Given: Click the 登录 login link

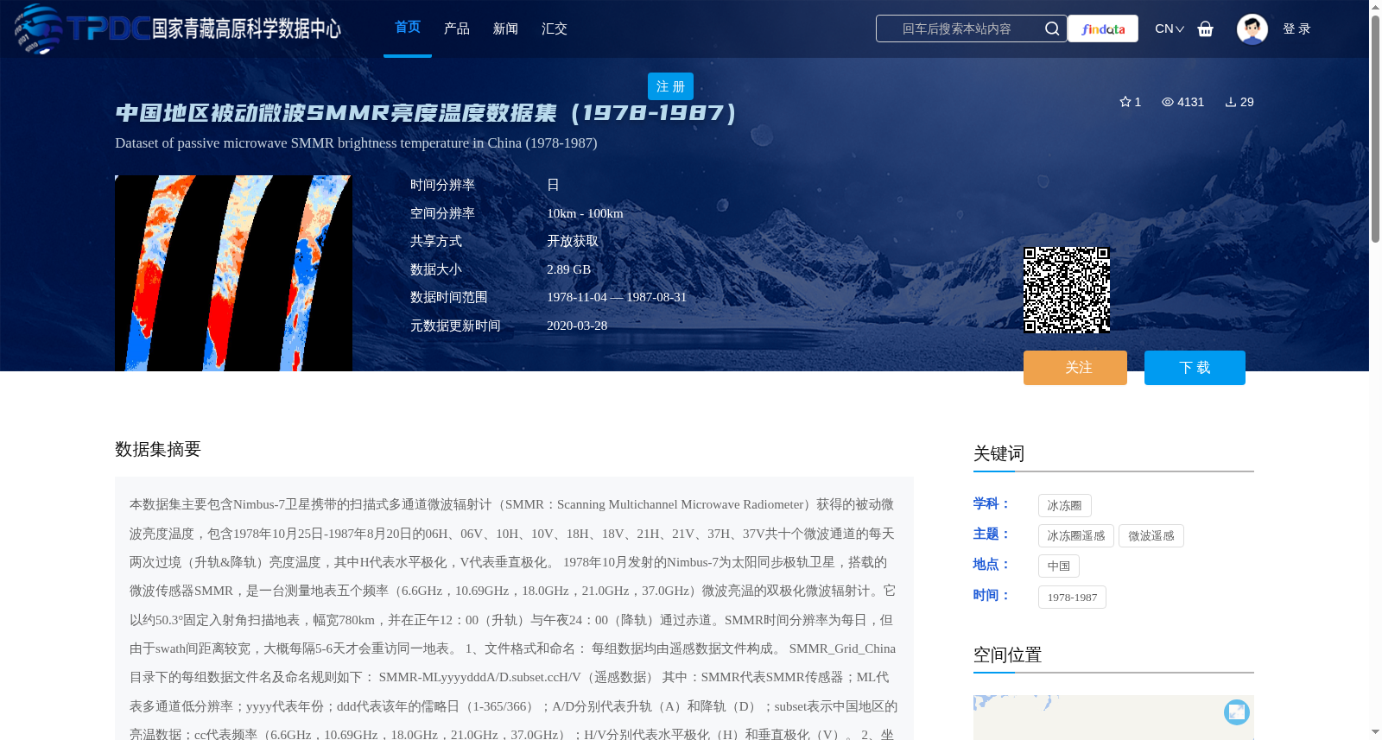Looking at the screenshot, I should pos(1296,28).
